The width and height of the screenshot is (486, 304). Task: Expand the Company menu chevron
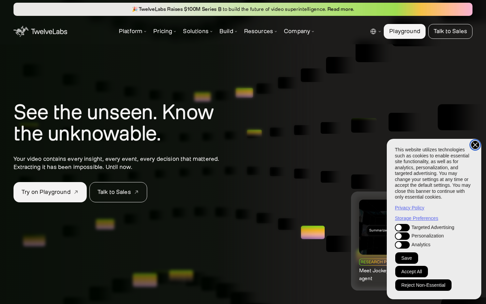click(313, 31)
